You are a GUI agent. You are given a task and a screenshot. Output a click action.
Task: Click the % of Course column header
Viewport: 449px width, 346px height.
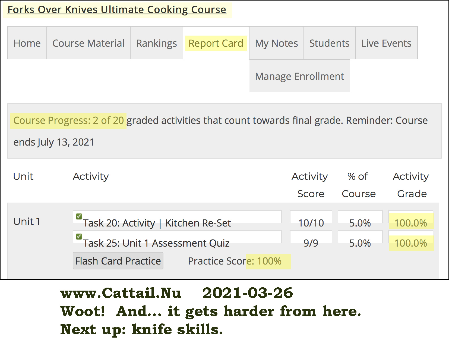(358, 185)
